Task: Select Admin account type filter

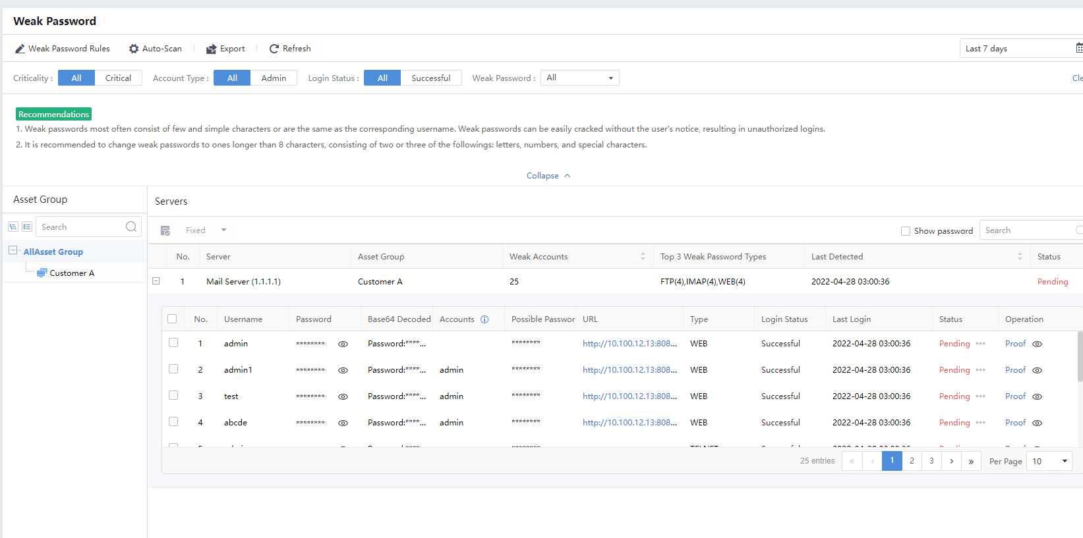Action: (274, 78)
